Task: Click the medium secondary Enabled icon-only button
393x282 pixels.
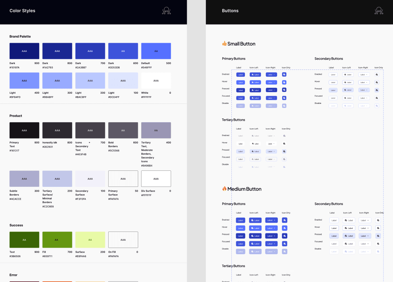Action: tap(378, 220)
